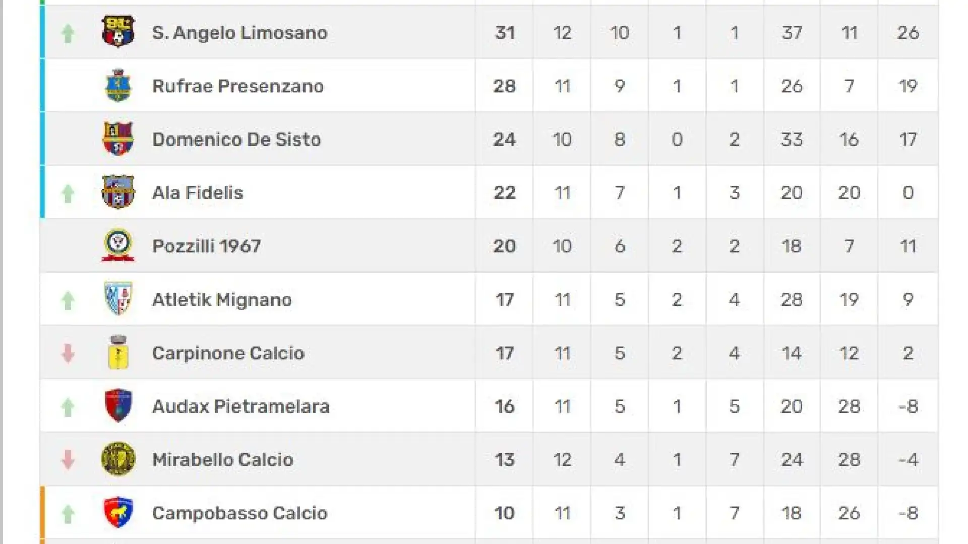Click the yellow Carpinone Calcio crest
Image resolution: width=968 pixels, height=544 pixels.
click(118, 352)
